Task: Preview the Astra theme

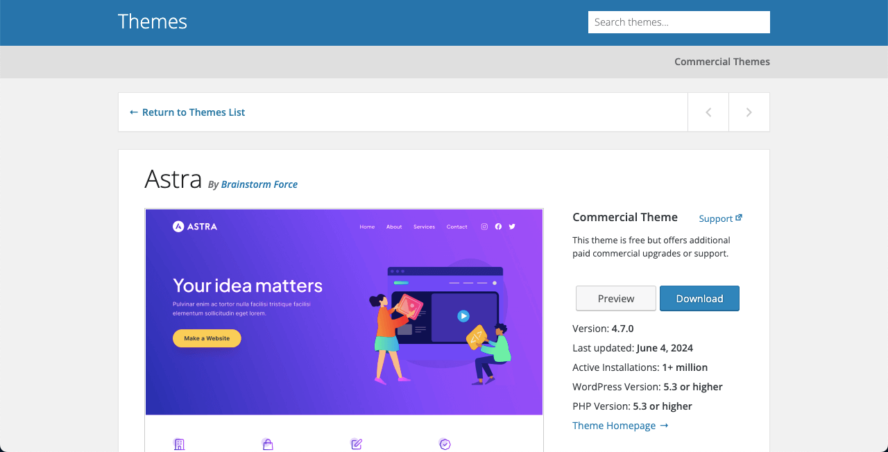Action: click(616, 298)
